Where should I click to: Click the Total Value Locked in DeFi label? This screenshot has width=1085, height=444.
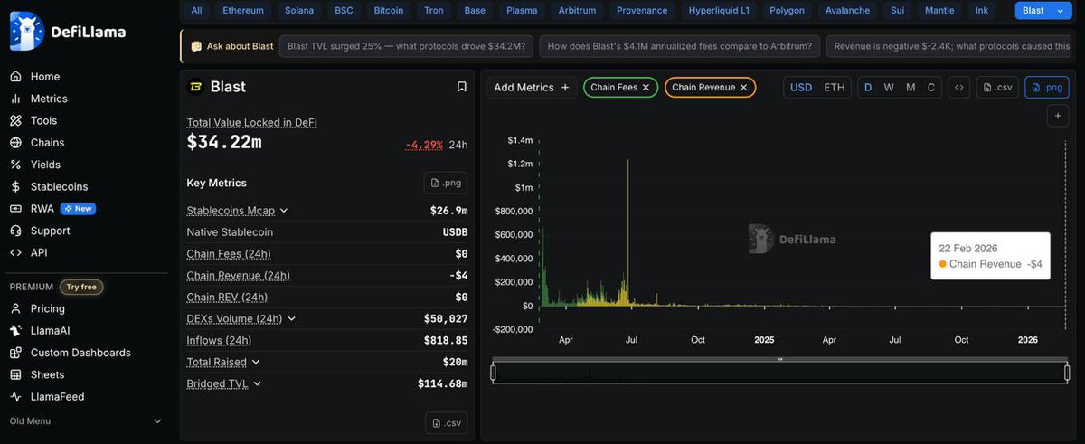252,122
